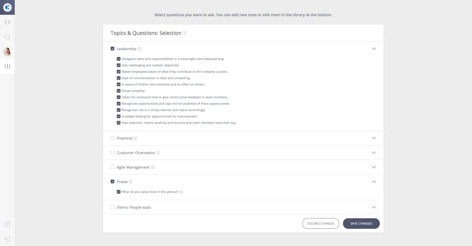Screen dimensions: 472x246
Task: Open the search icon in the sidebar
Action: coord(7,37)
